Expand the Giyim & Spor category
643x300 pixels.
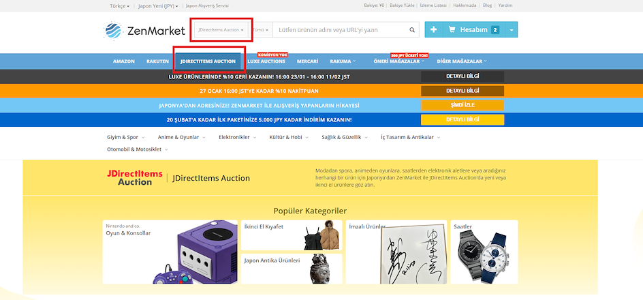125,138
